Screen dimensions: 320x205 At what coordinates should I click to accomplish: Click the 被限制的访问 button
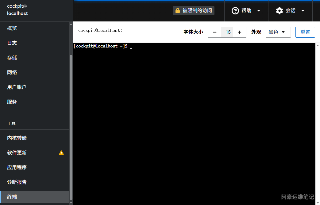click(x=194, y=10)
